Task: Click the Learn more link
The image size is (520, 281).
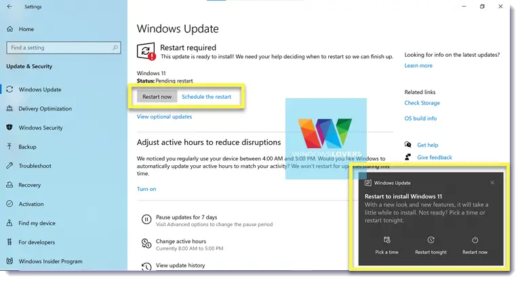Action: tap(418, 66)
